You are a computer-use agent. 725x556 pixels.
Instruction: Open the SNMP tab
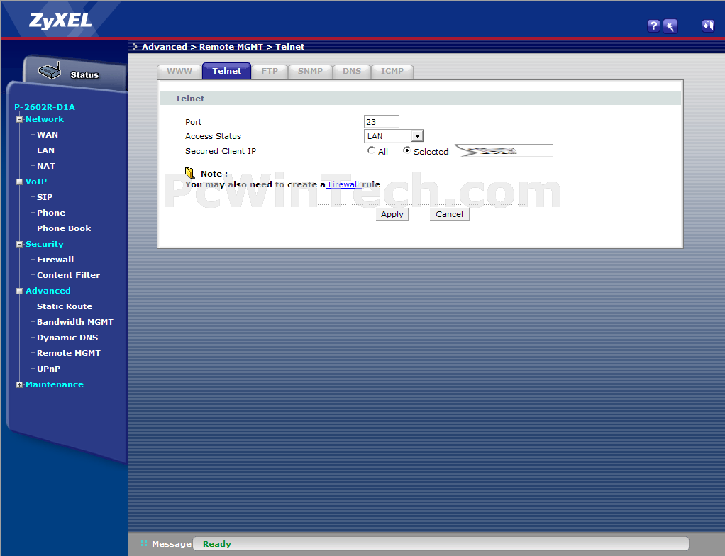[x=310, y=71]
